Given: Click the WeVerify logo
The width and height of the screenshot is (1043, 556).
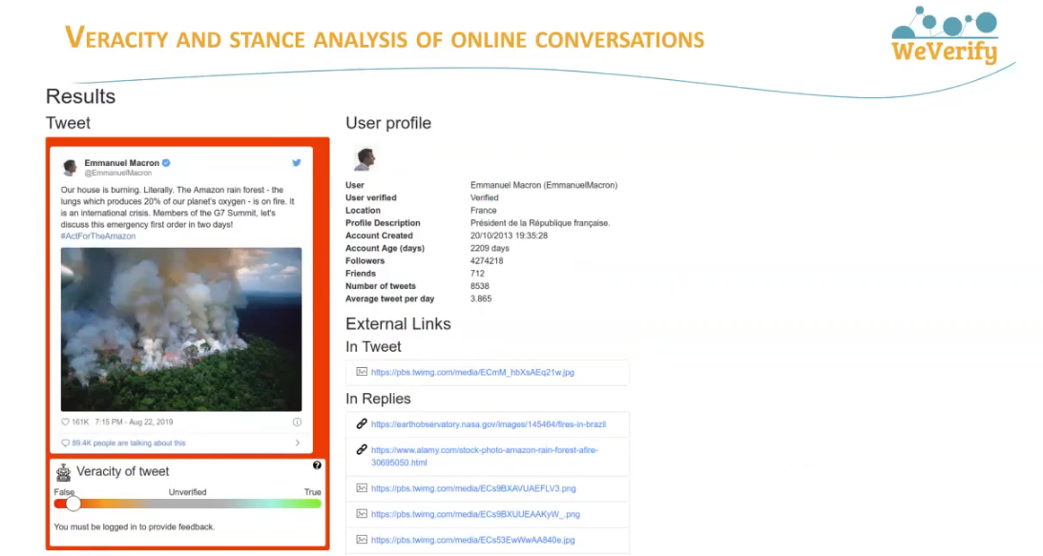Looking at the screenshot, I should click(945, 35).
